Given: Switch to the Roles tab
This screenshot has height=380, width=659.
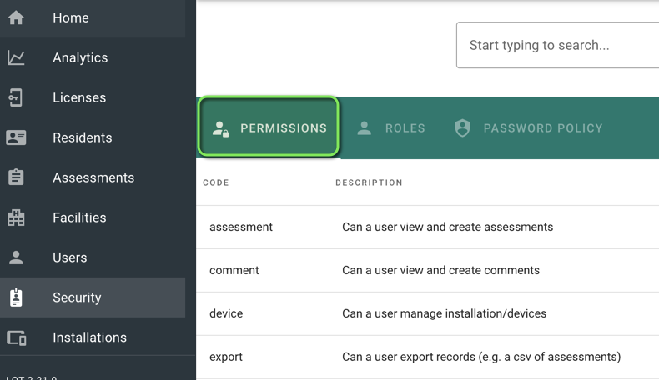Looking at the screenshot, I should tap(391, 127).
